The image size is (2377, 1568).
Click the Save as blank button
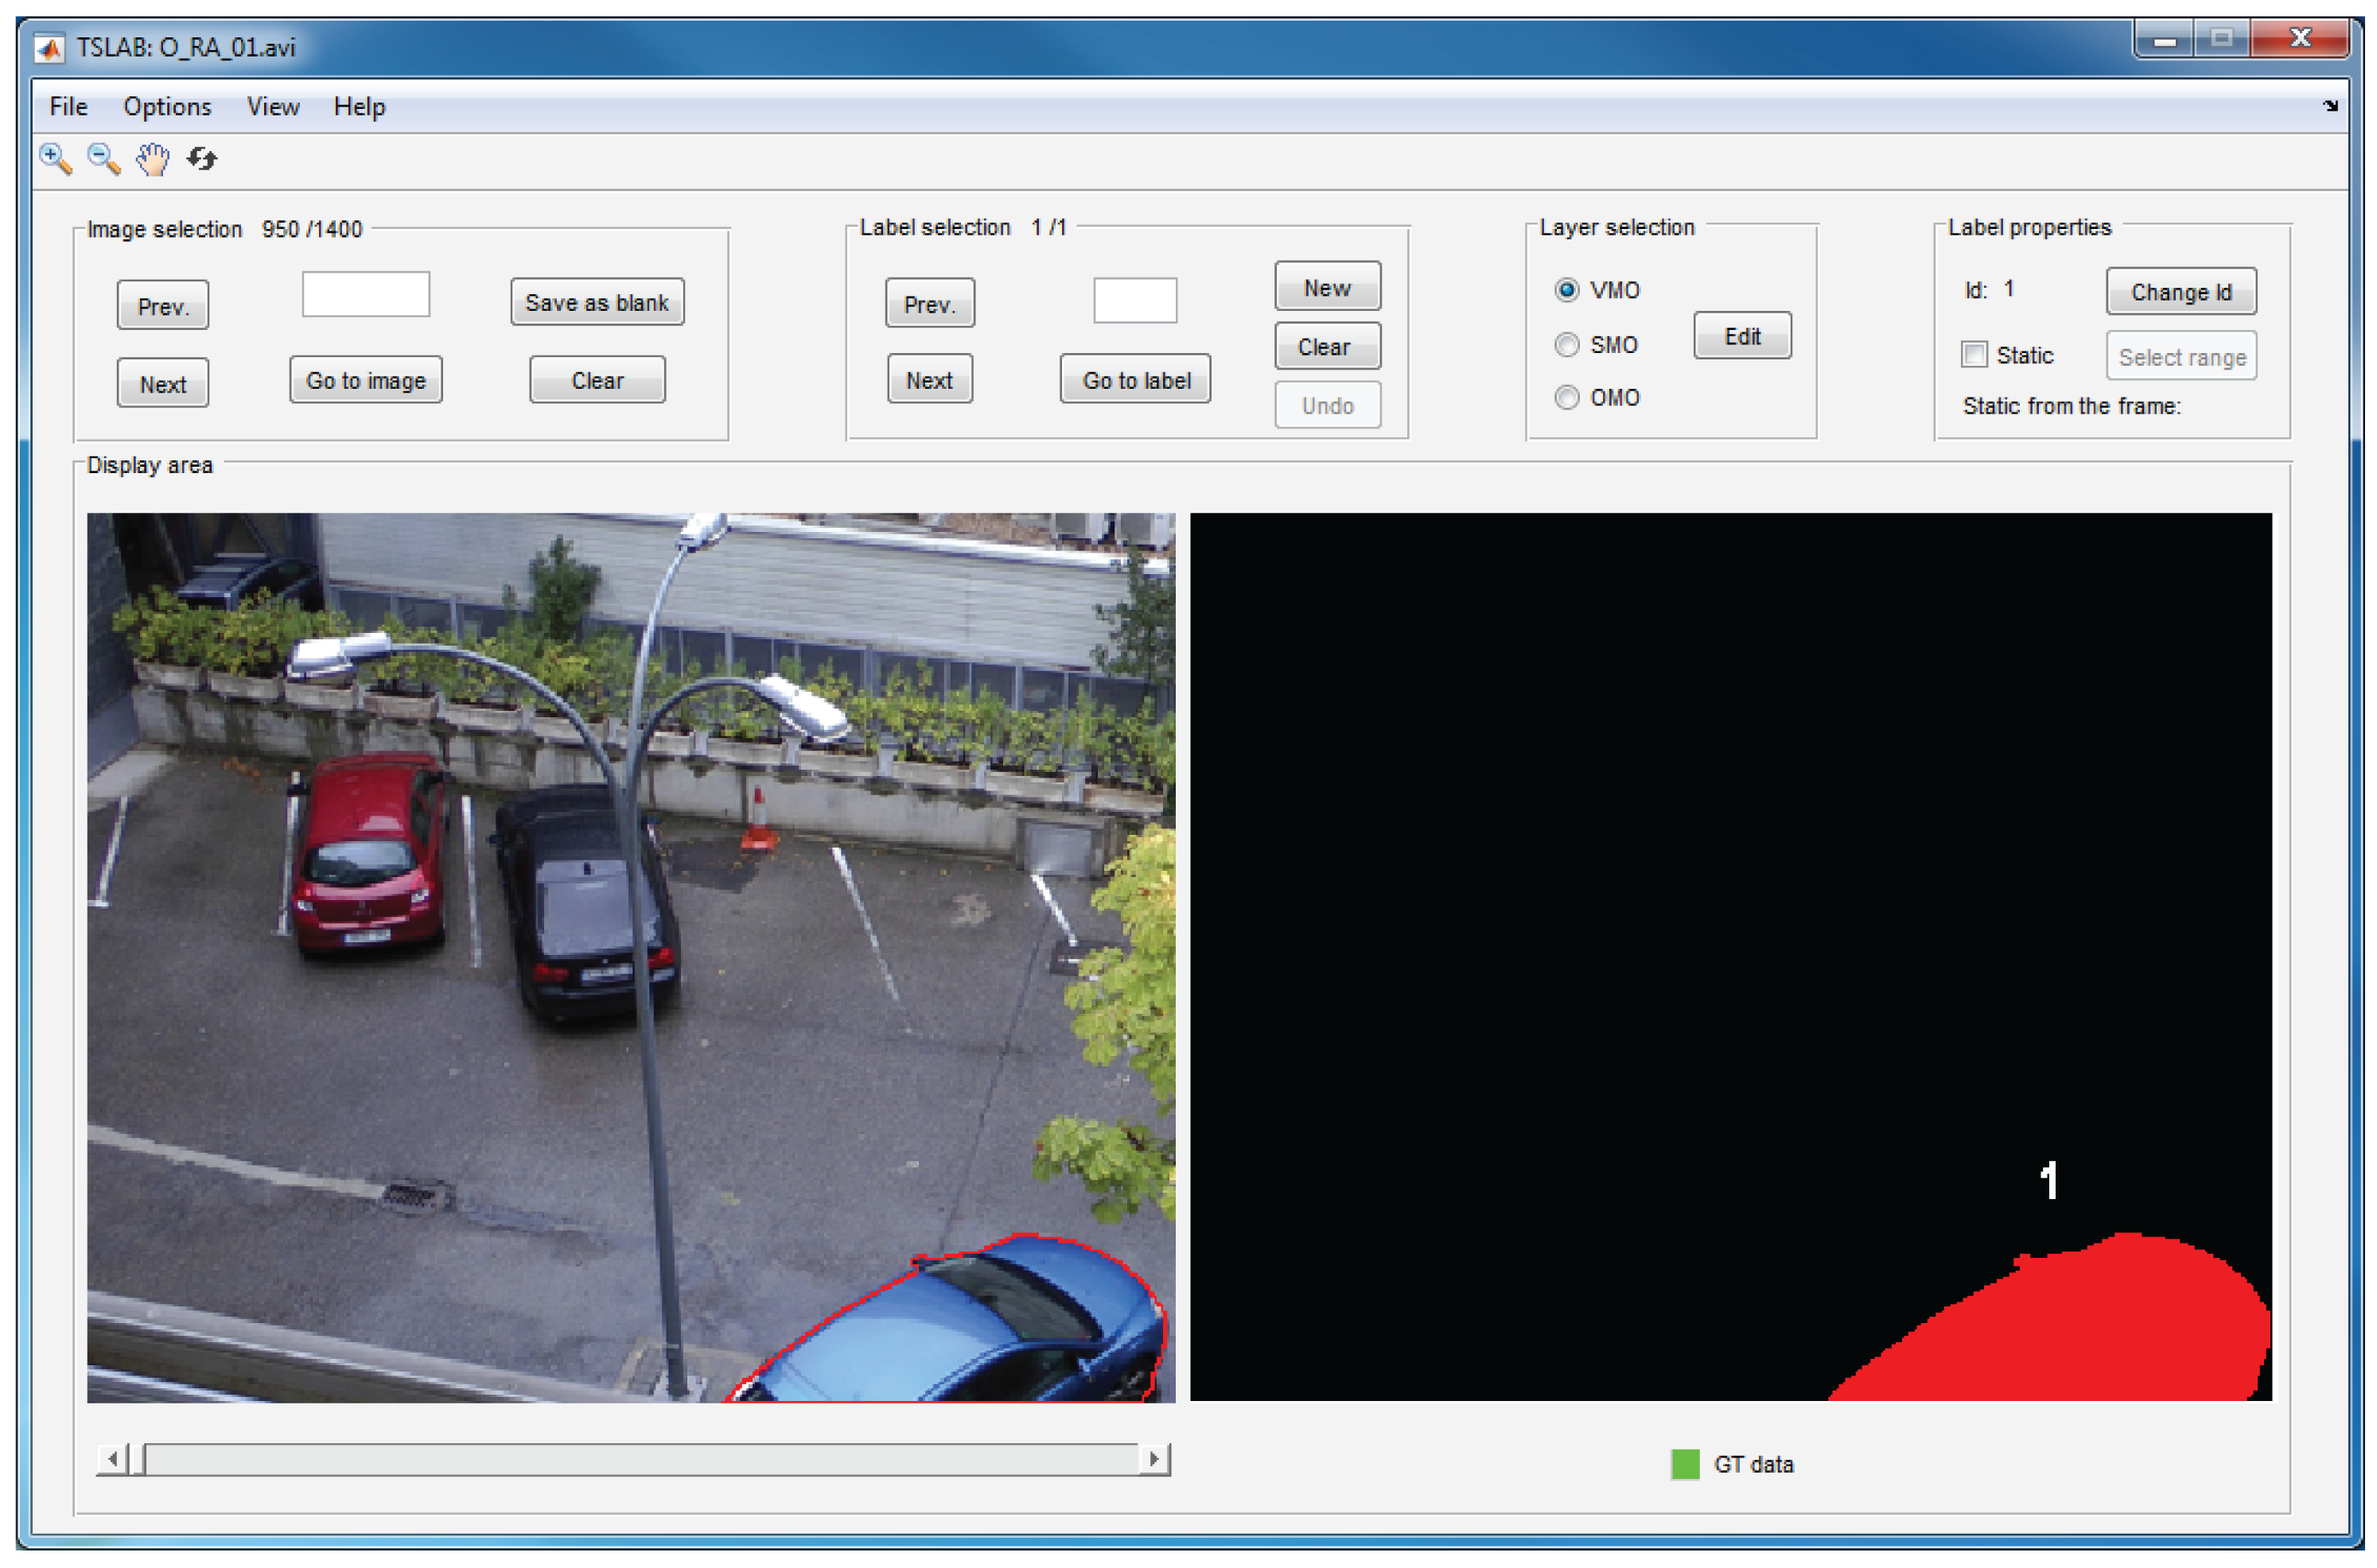coord(597,303)
